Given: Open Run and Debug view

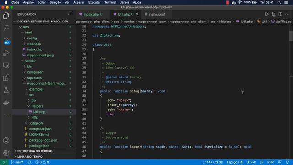Looking at the screenshot, I should (6, 53).
